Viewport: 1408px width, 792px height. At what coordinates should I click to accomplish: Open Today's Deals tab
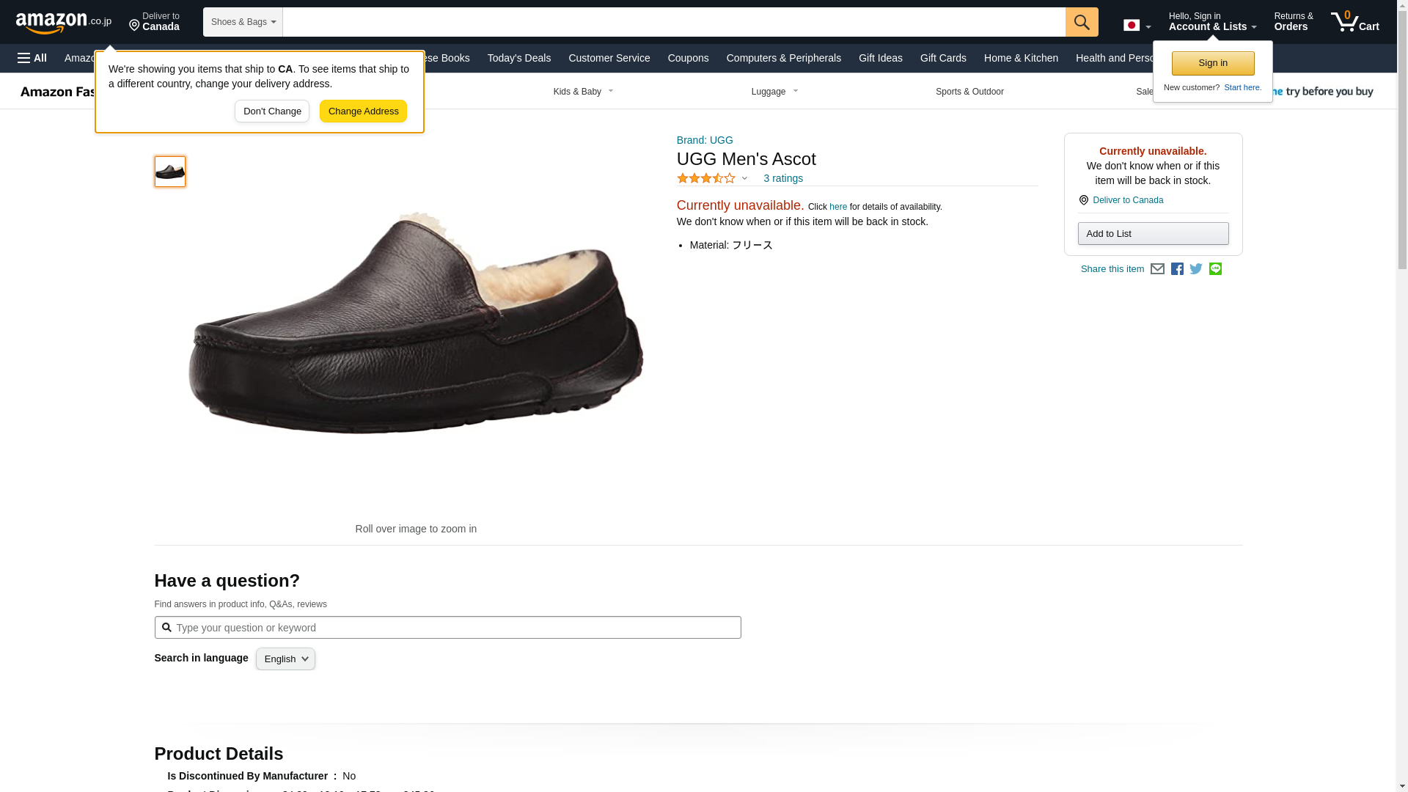point(519,58)
